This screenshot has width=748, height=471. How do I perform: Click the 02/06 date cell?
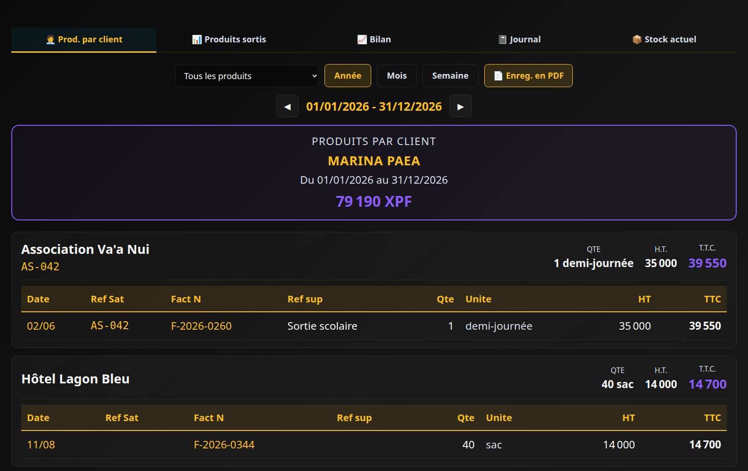[x=41, y=326]
